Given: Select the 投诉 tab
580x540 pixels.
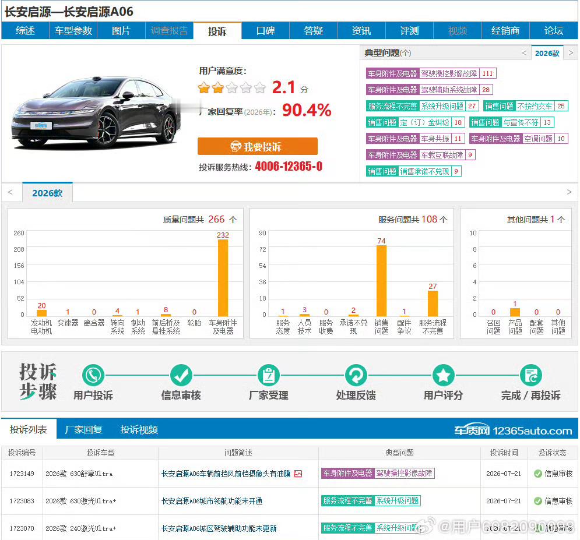Looking at the screenshot, I should pos(217,31).
